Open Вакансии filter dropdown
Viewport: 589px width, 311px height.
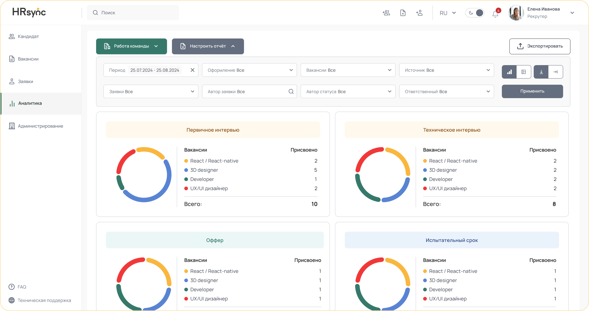point(348,70)
